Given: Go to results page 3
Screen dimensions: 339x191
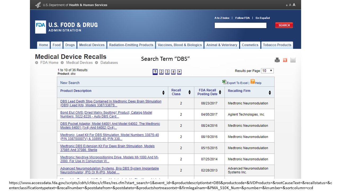Looking at the screenshot, I should pyautogui.click(x=167, y=72).
